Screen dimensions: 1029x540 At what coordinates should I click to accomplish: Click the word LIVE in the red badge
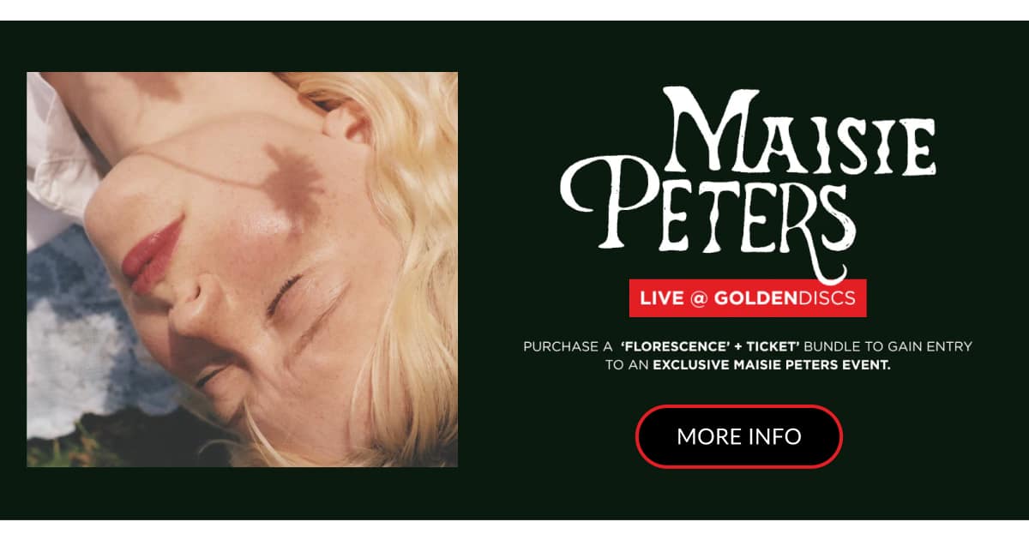pos(662,298)
